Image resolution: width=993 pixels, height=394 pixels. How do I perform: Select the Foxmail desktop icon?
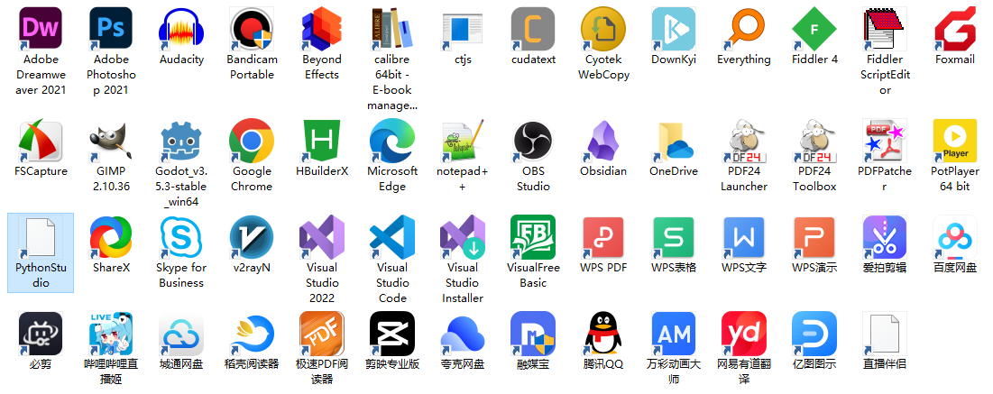pyautogui.click(x=955, y=30)
